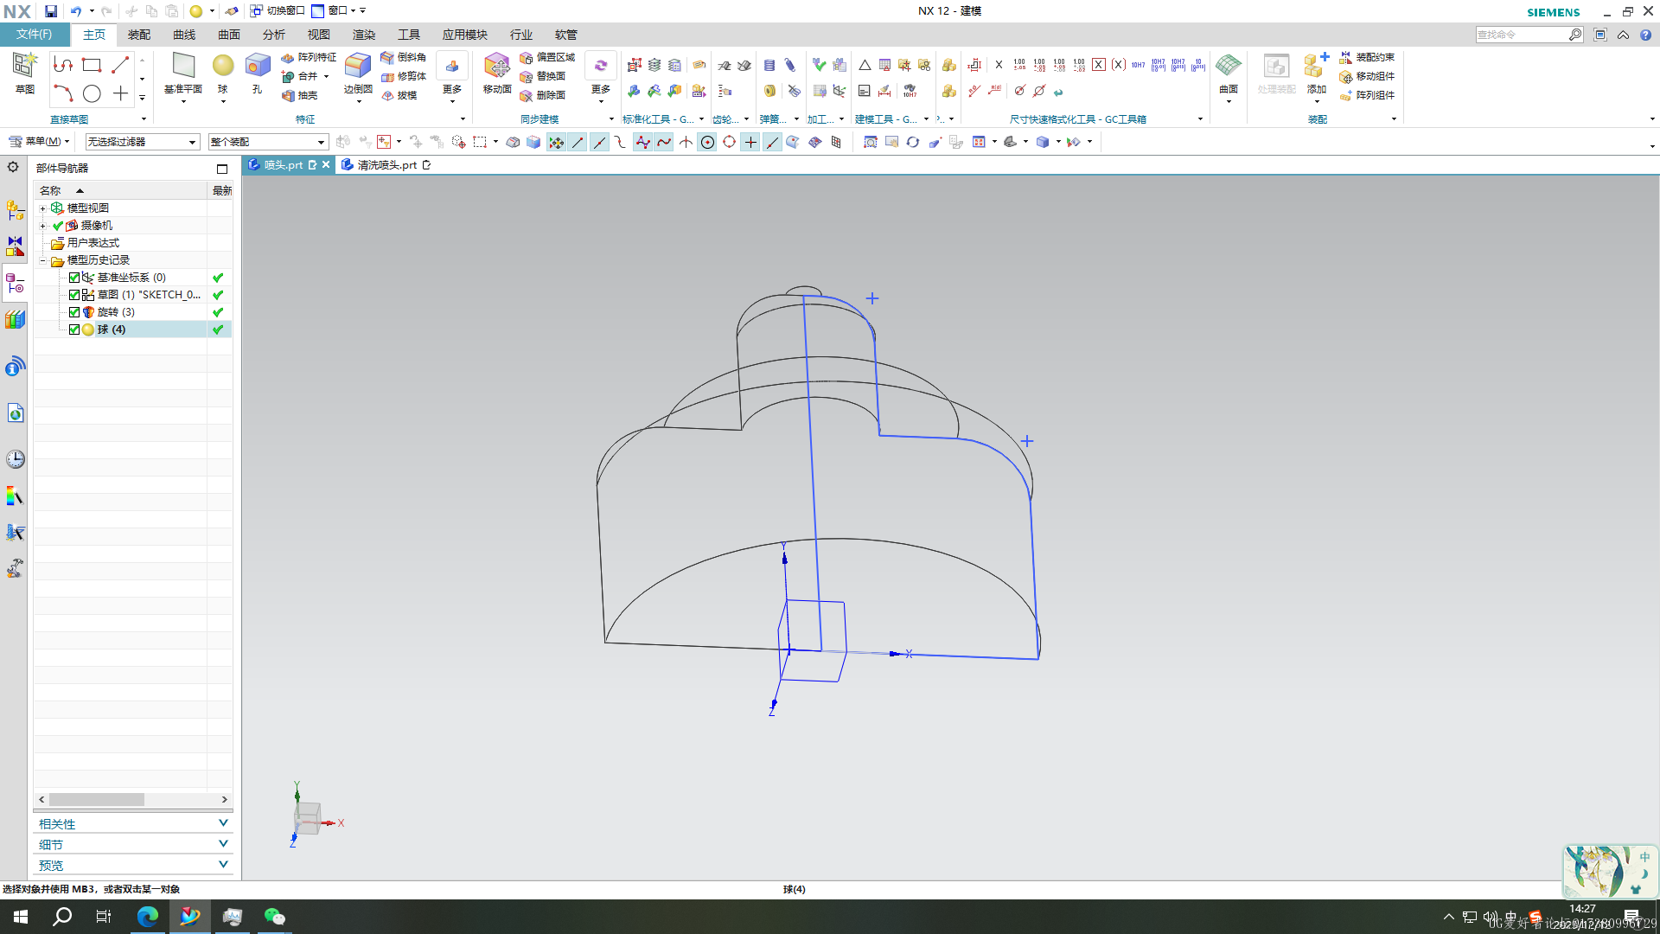Click the boxed X dimension format icon

coord(1098,65)
